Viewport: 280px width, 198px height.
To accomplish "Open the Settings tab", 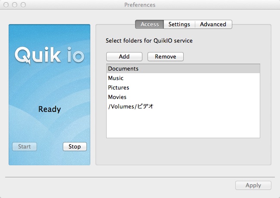I will click(x=179, y=24).
